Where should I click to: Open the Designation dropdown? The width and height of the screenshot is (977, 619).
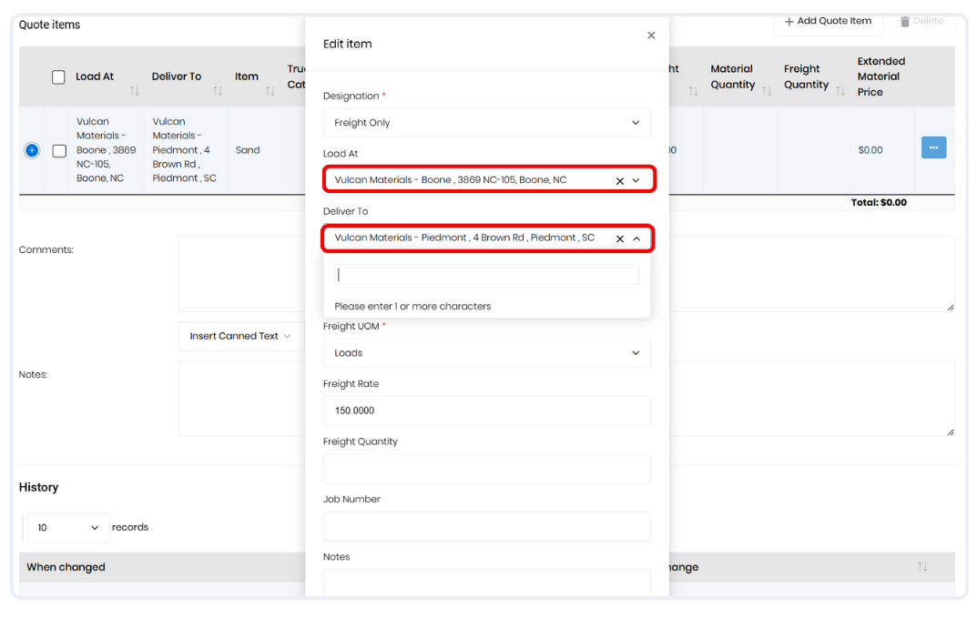(x=486, y=123)
